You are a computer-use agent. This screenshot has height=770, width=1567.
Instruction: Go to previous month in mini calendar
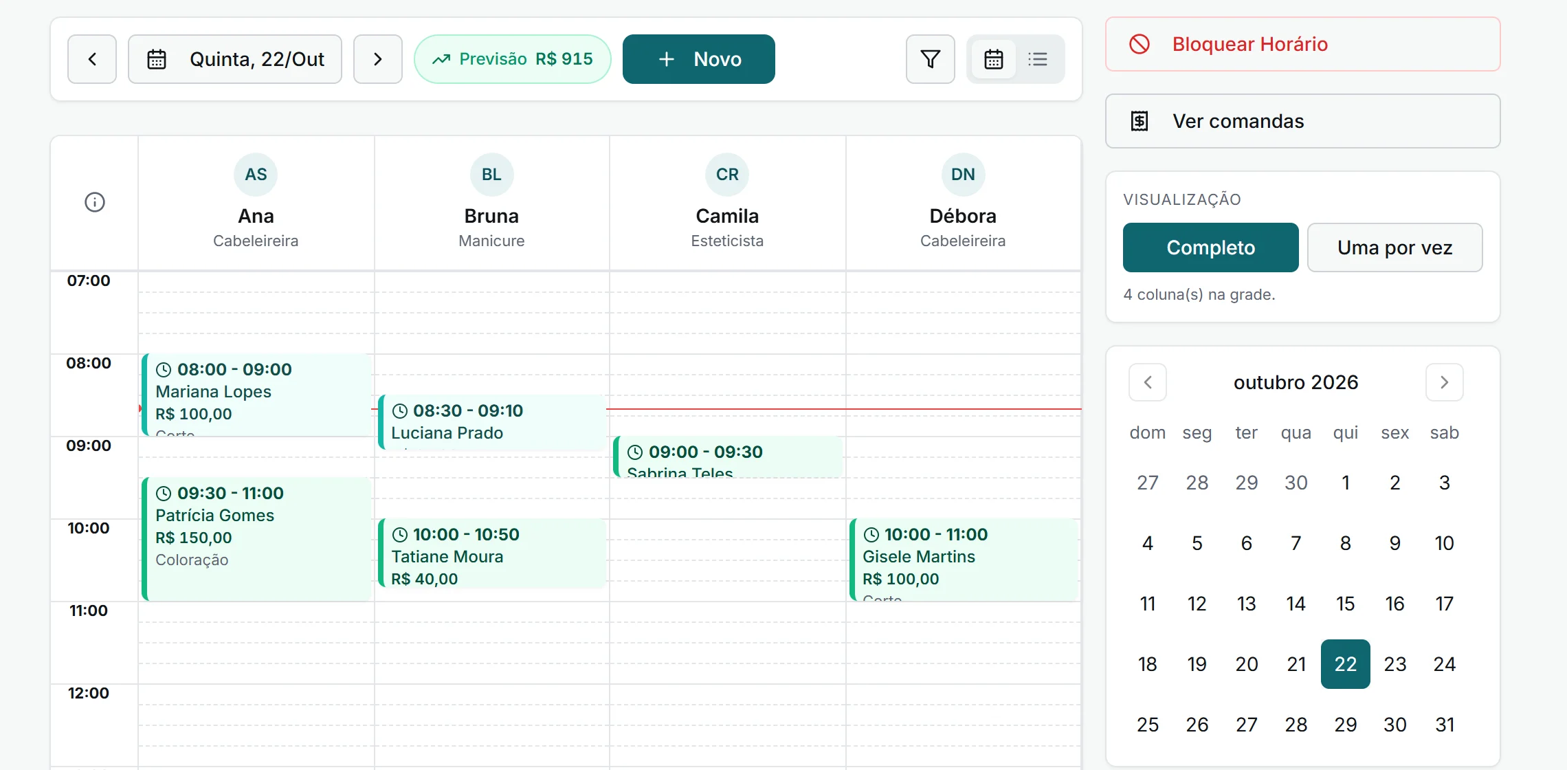pyautogui.click(x=1148, y=382)
